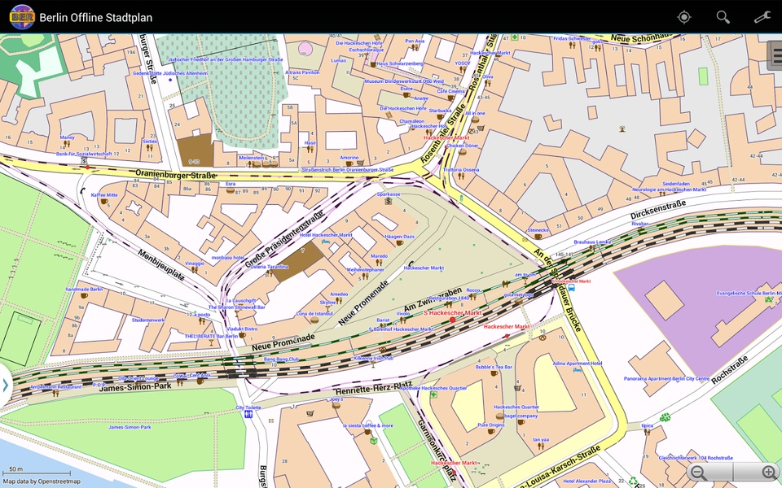Select the Dircksenstraße street label

[x=658, y=210]
